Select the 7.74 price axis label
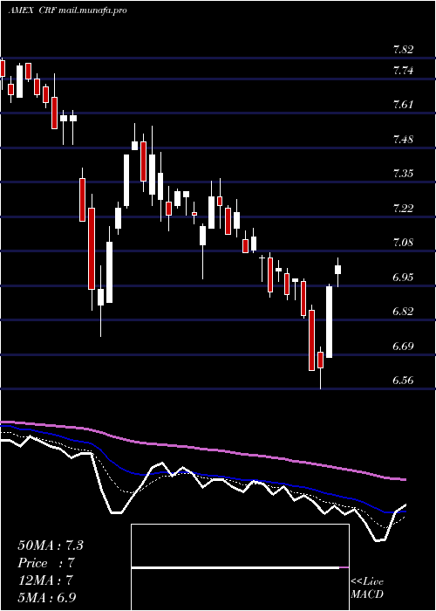Screen dimensions: 436x611 pyautogui.click(x=403, y=71)
